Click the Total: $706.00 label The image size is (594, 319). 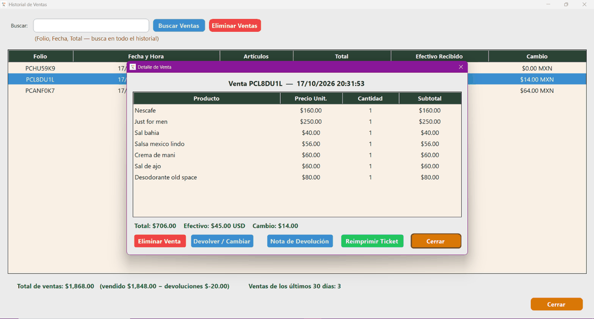click(x=156, y=226)
